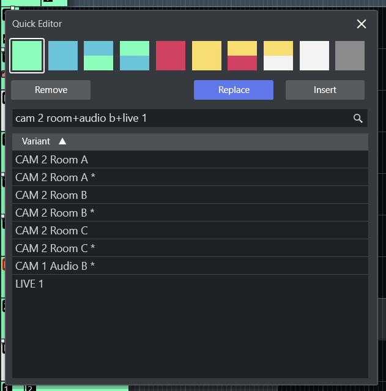Screen dimensions: 386x391
Task: Select the yellow-over-white split swatch
Action: [278, 56]
